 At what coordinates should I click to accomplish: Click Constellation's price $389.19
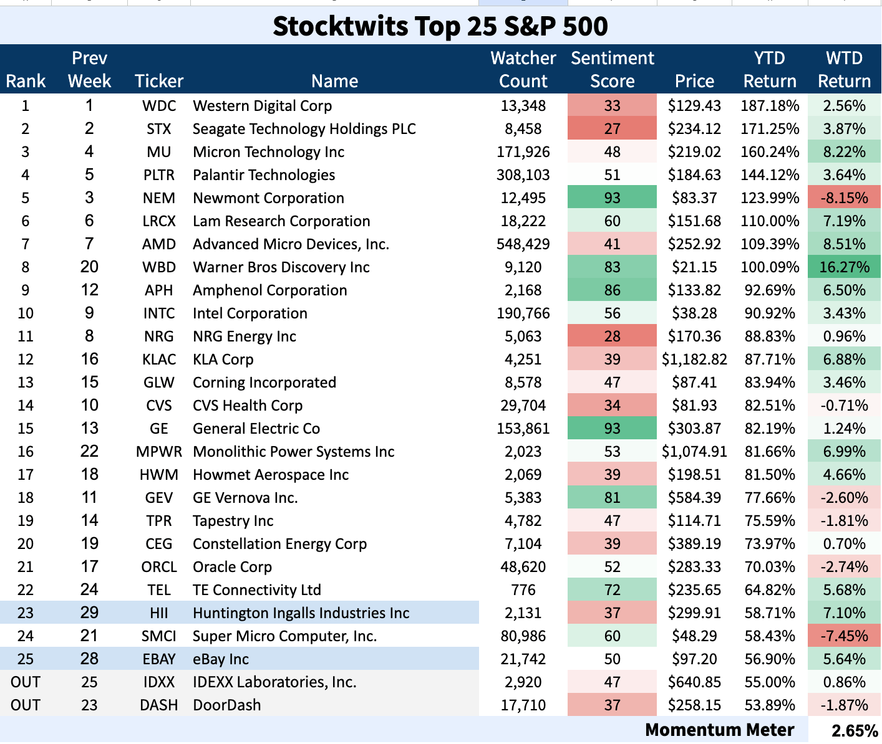tap(694, 544)
